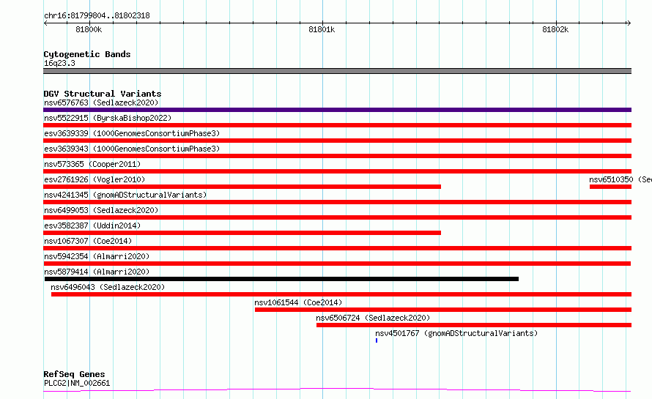Select the gray 16q23.3 cytogenetic band bar
The image size is (652, 399).
click(x=337, y=71)
